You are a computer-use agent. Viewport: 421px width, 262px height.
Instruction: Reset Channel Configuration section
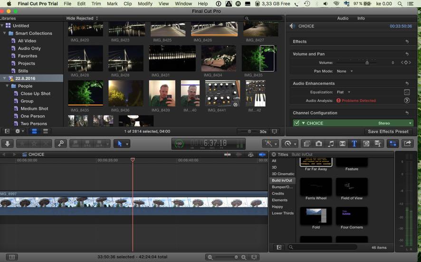pos(407,113)
